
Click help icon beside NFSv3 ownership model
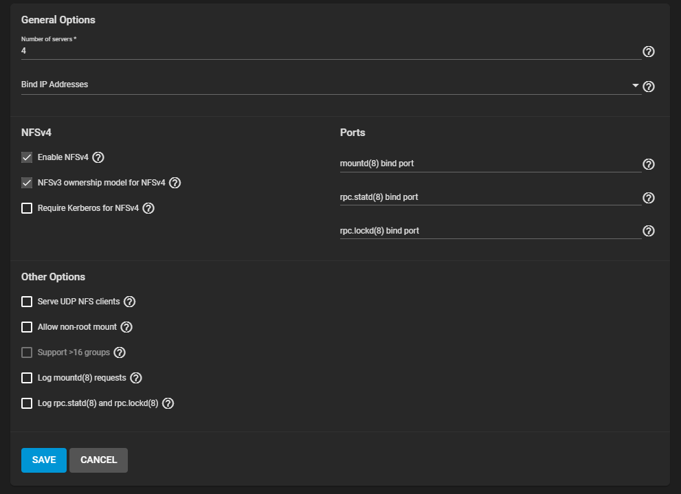[175, 183]
